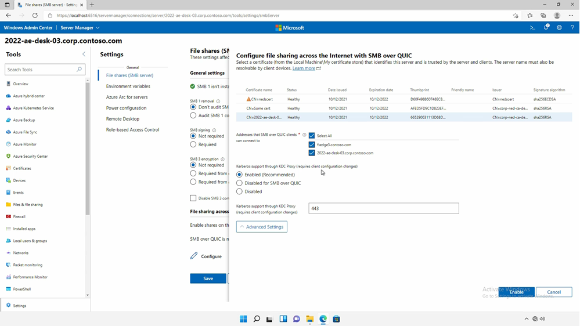The height and width of the screenshot is (326, 580).
Task: Select SMB 3 encryption Not required
Action: [193, 165]
